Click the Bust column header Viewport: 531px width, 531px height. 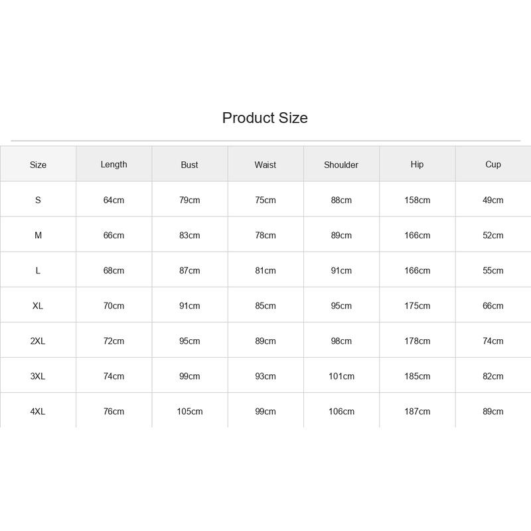point(189,165)
